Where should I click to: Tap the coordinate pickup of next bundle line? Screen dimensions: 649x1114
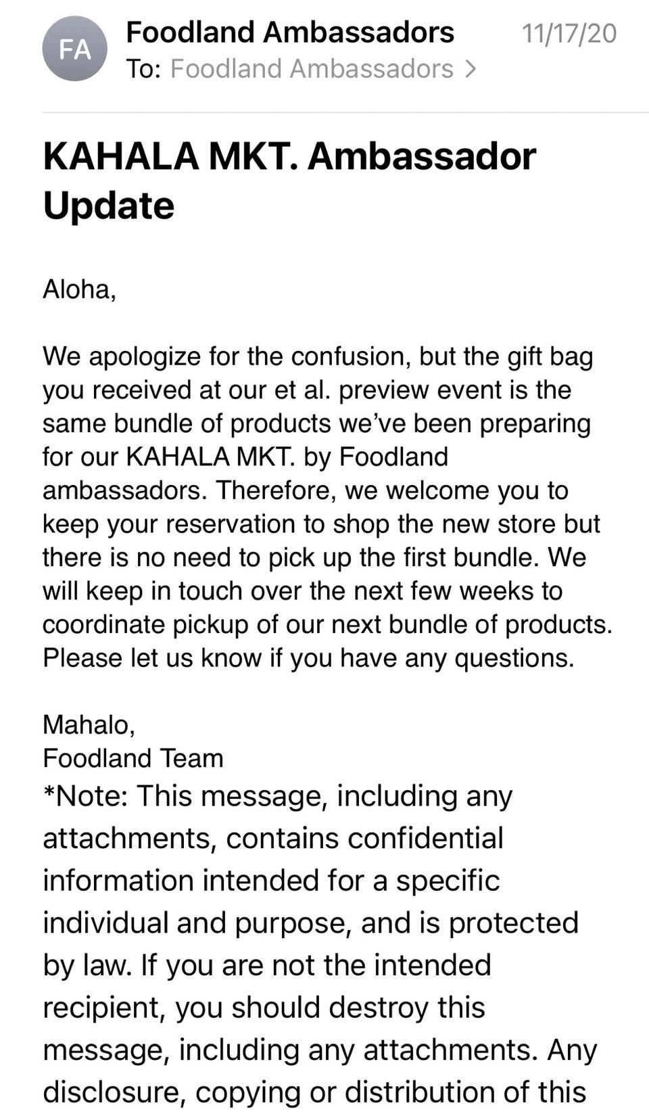tap(327, 624)
